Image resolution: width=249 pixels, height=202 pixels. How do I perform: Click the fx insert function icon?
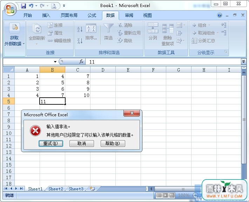click(81, 61)
